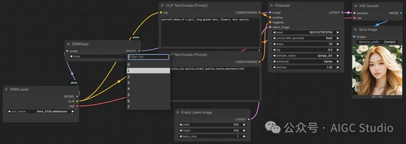The image size is (406, 144).
Task: Increase the steps value with right arrow
Action: point(338,44)
